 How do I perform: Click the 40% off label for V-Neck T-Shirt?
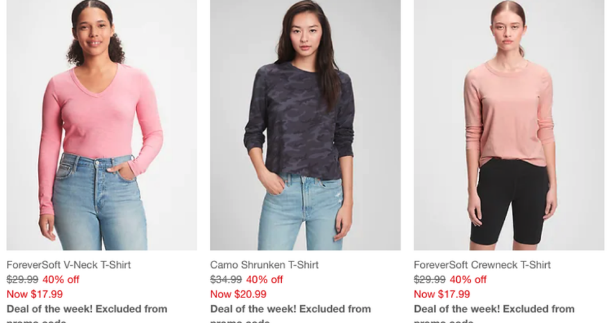tap(61, 279)
